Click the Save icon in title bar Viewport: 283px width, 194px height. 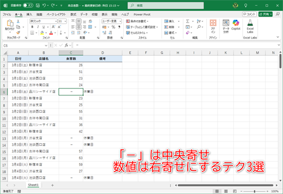coord(38,6)
